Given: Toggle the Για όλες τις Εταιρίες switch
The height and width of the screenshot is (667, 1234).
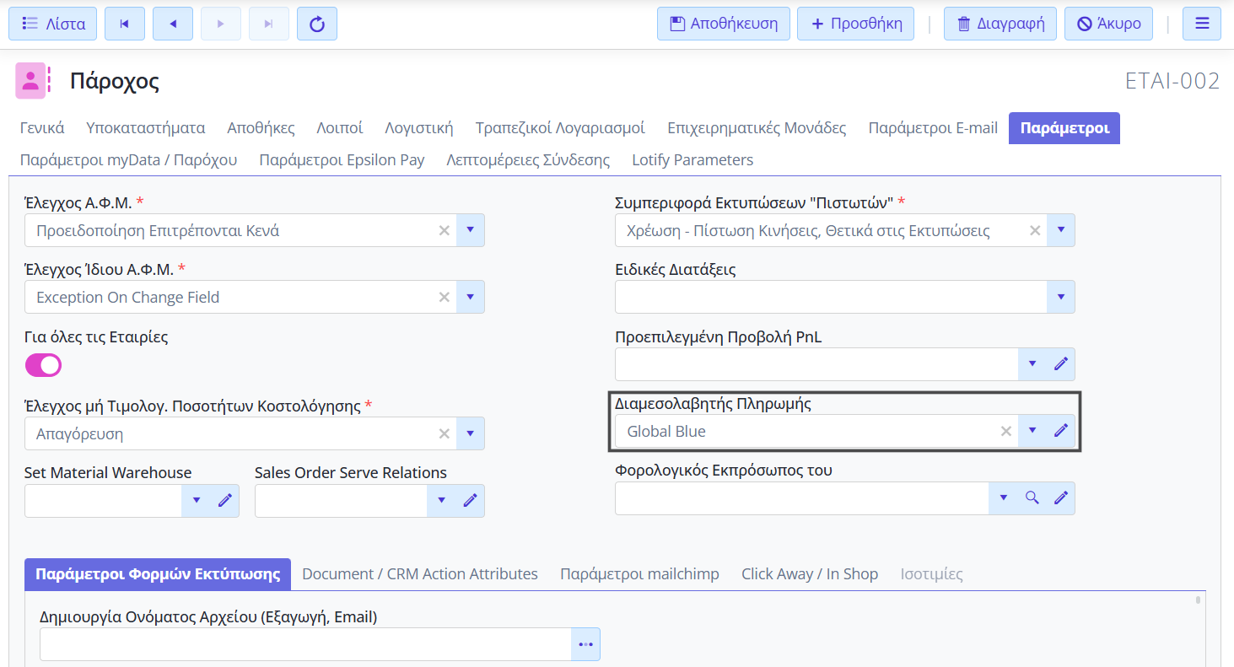Looking at the screenshot, I should [44, 365].
